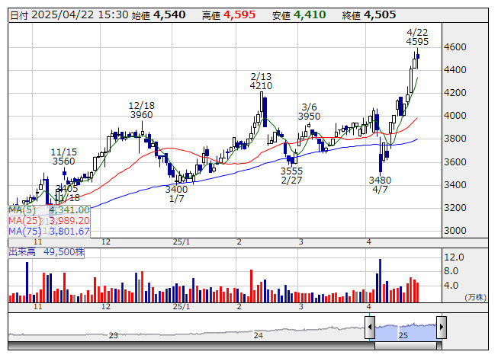Click the 12.0 volume axis label
The width and height of the screenshot is (498, 358).
[x=455, y=257]
